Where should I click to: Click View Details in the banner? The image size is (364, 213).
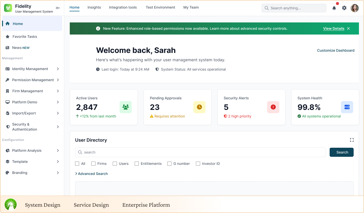tap(334, 28)
